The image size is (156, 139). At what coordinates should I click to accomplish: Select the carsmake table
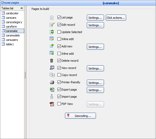pyautogui.click(x=15, y=31)
